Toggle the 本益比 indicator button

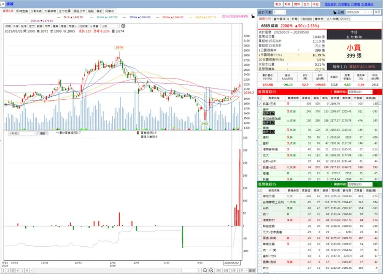coord(73,26)
